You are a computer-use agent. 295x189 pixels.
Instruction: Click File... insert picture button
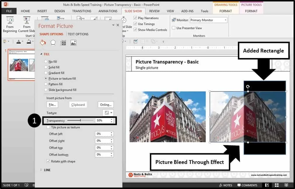pos(52,105)
